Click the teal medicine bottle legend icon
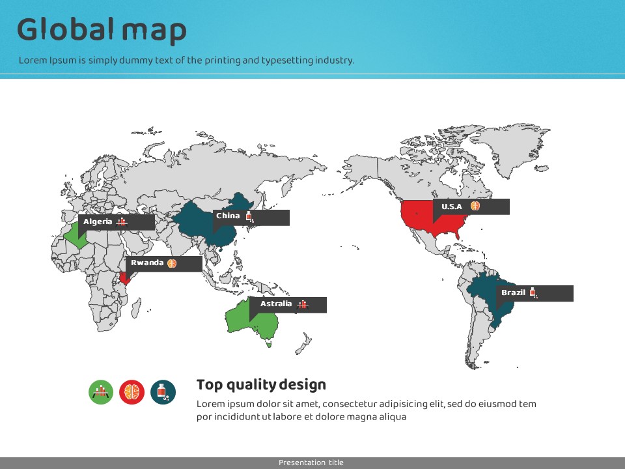Image resolution: width=625 pixels, height=469 pixels. coord(163,392)
